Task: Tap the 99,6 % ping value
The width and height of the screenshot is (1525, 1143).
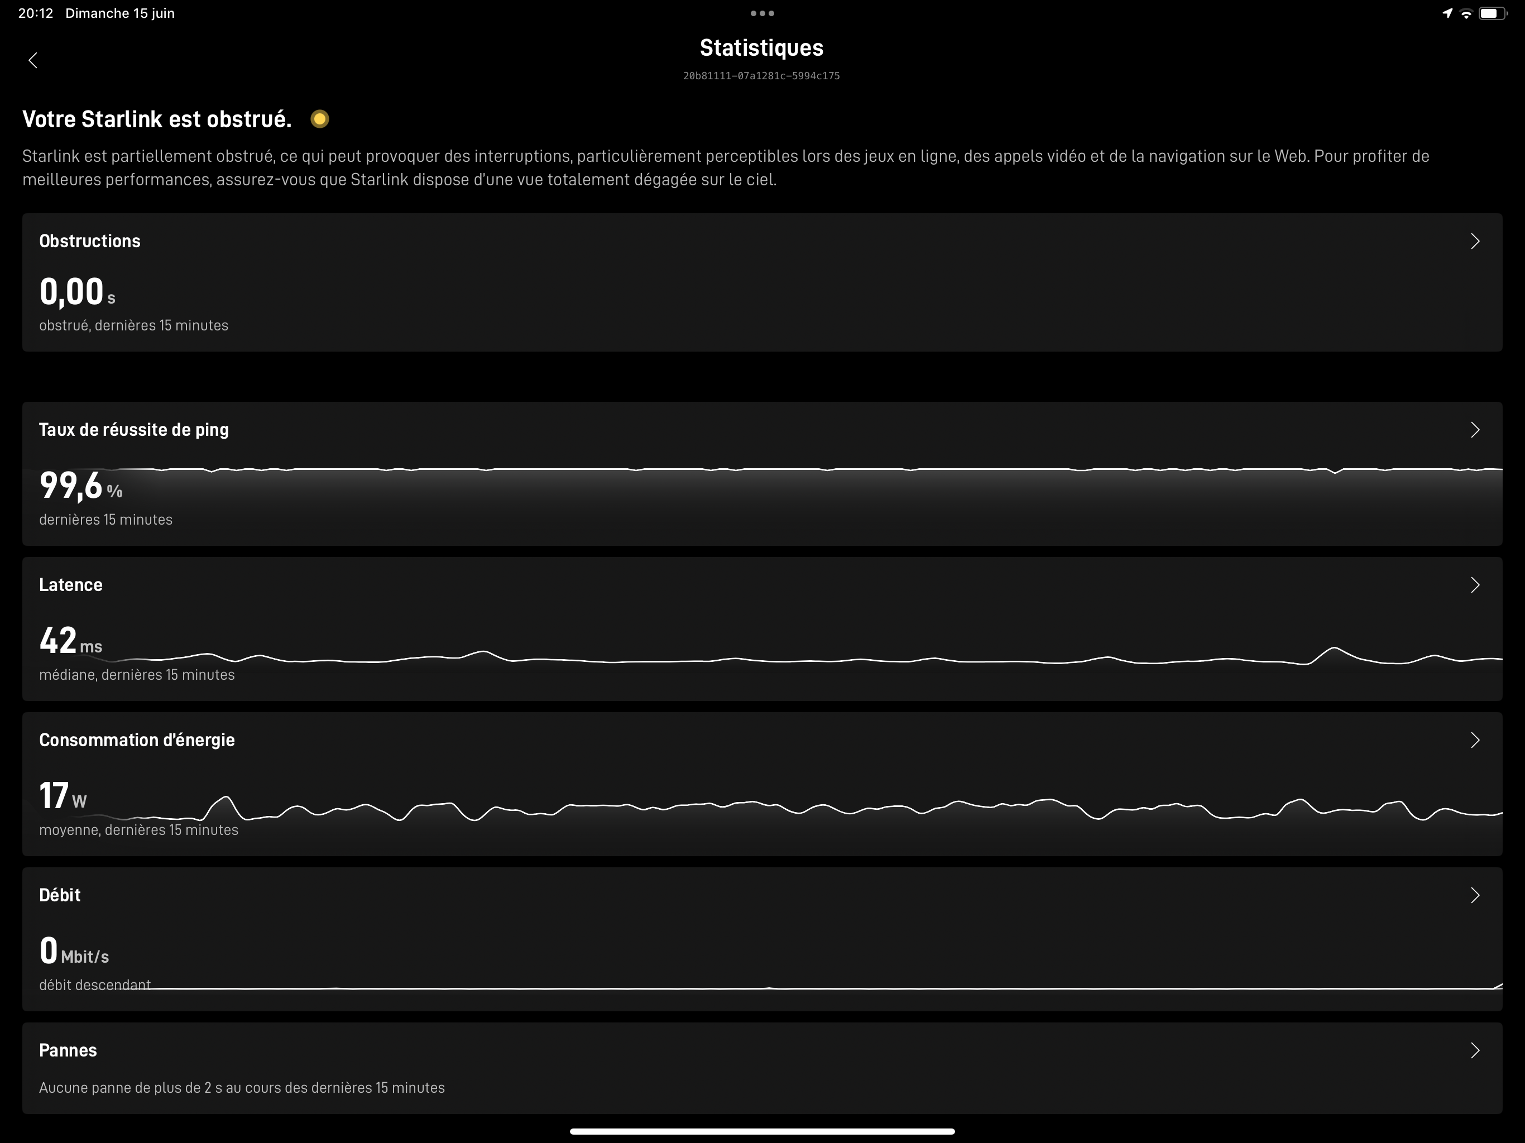Action: [x=81, y=486]
